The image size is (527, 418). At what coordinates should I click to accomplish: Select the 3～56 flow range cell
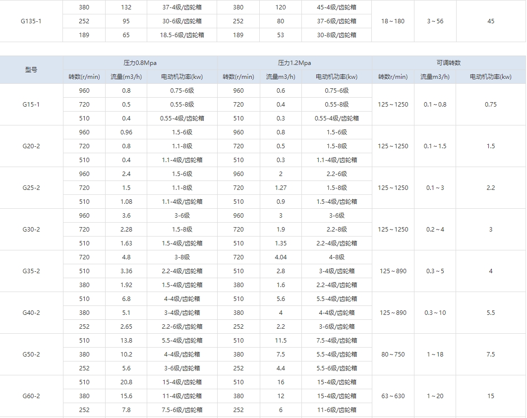point(435,21)
